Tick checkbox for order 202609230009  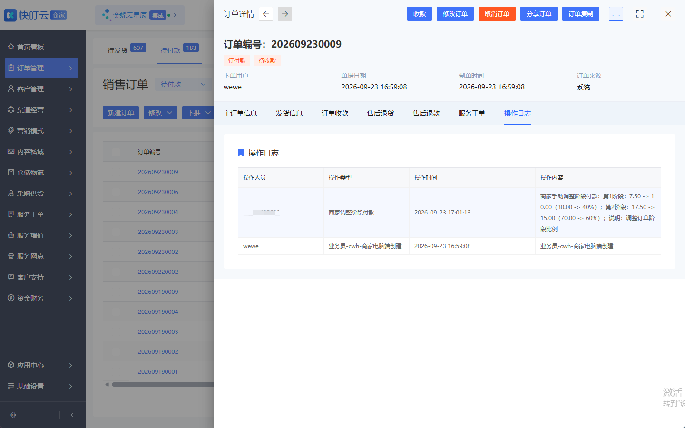116,172
